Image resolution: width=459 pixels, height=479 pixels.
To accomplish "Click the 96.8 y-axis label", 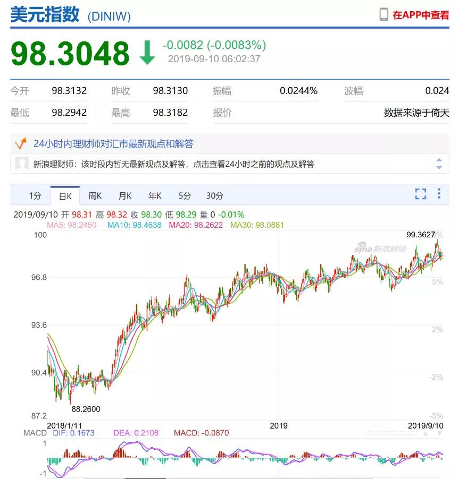I will (x=39, y=277).
